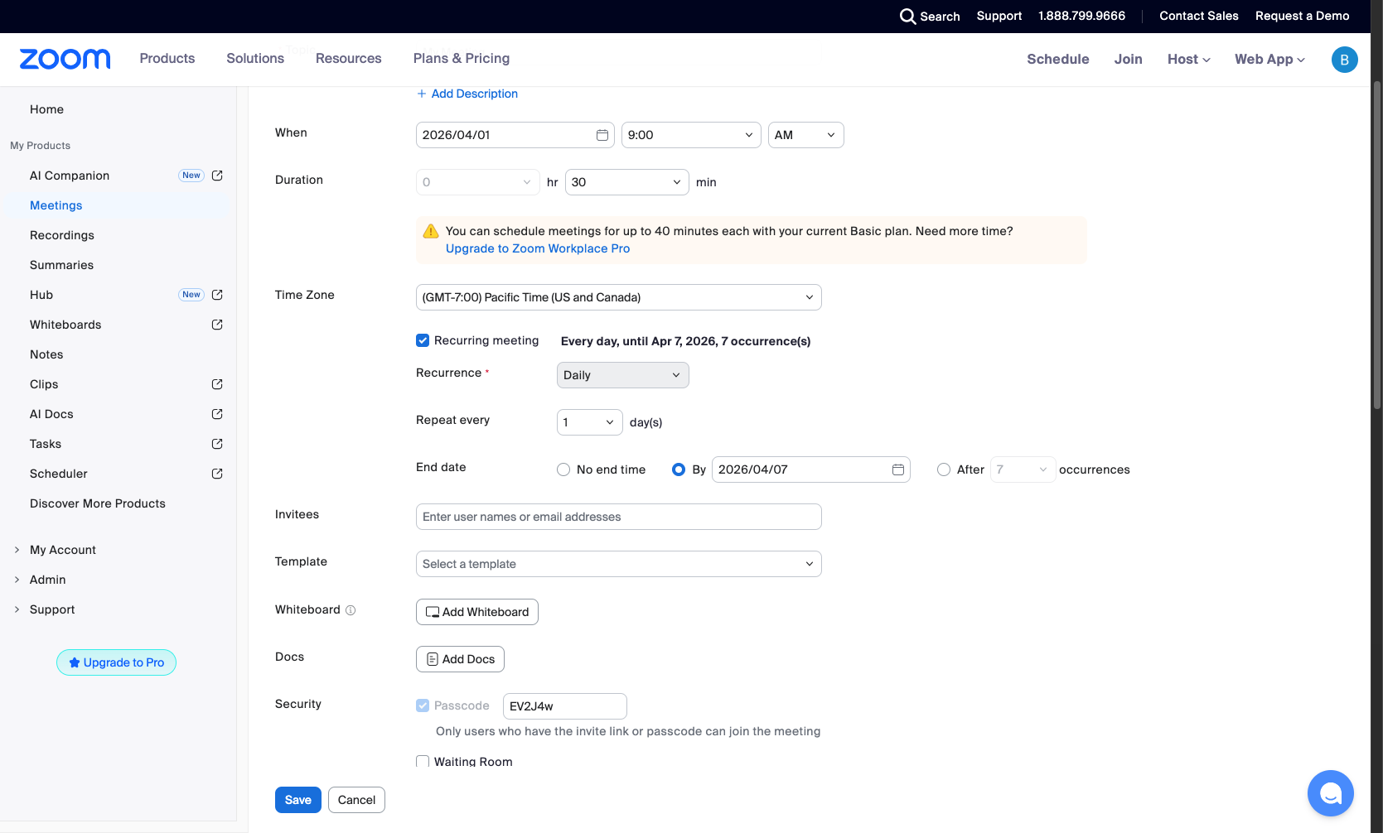Open Hub external link icon
This screenshot has width=1383, height=833.
217,295
